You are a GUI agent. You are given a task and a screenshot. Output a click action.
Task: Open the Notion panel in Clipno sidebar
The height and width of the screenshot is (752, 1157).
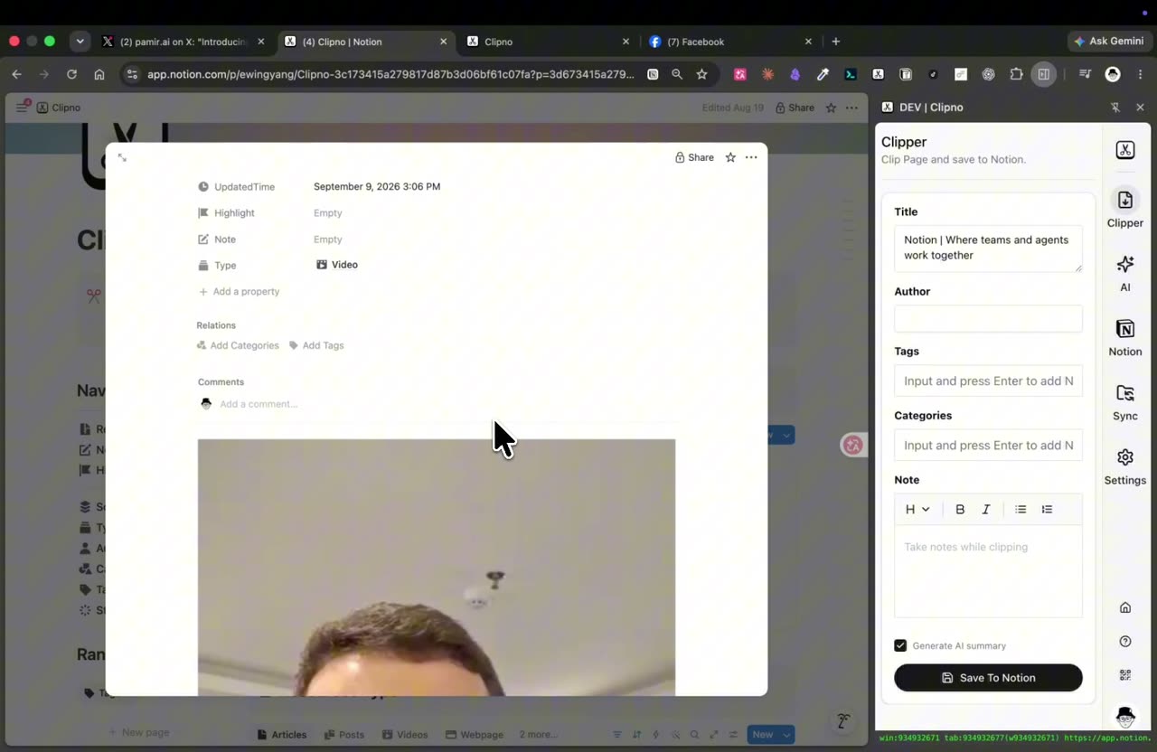point(1124,337)
